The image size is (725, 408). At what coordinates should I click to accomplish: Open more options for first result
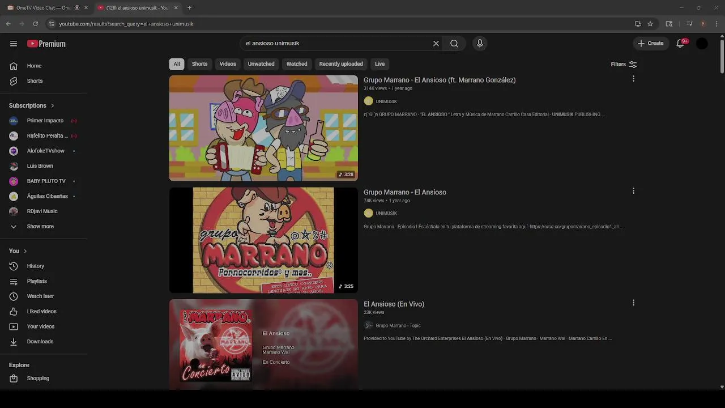633,79
